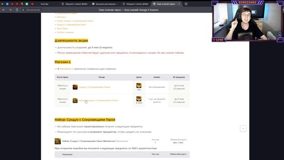Go back with the browser back arrow
The height and width of the screenshot is (160, 284).
click(4, 10)
